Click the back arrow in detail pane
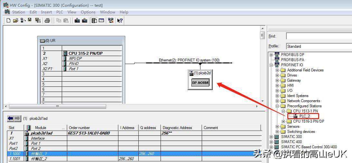352x163 pixels. tap(11, 118)
